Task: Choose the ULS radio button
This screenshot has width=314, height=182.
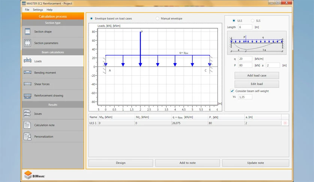Action: 234,20
